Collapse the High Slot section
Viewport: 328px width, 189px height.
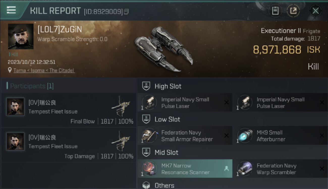pos(168,86)
